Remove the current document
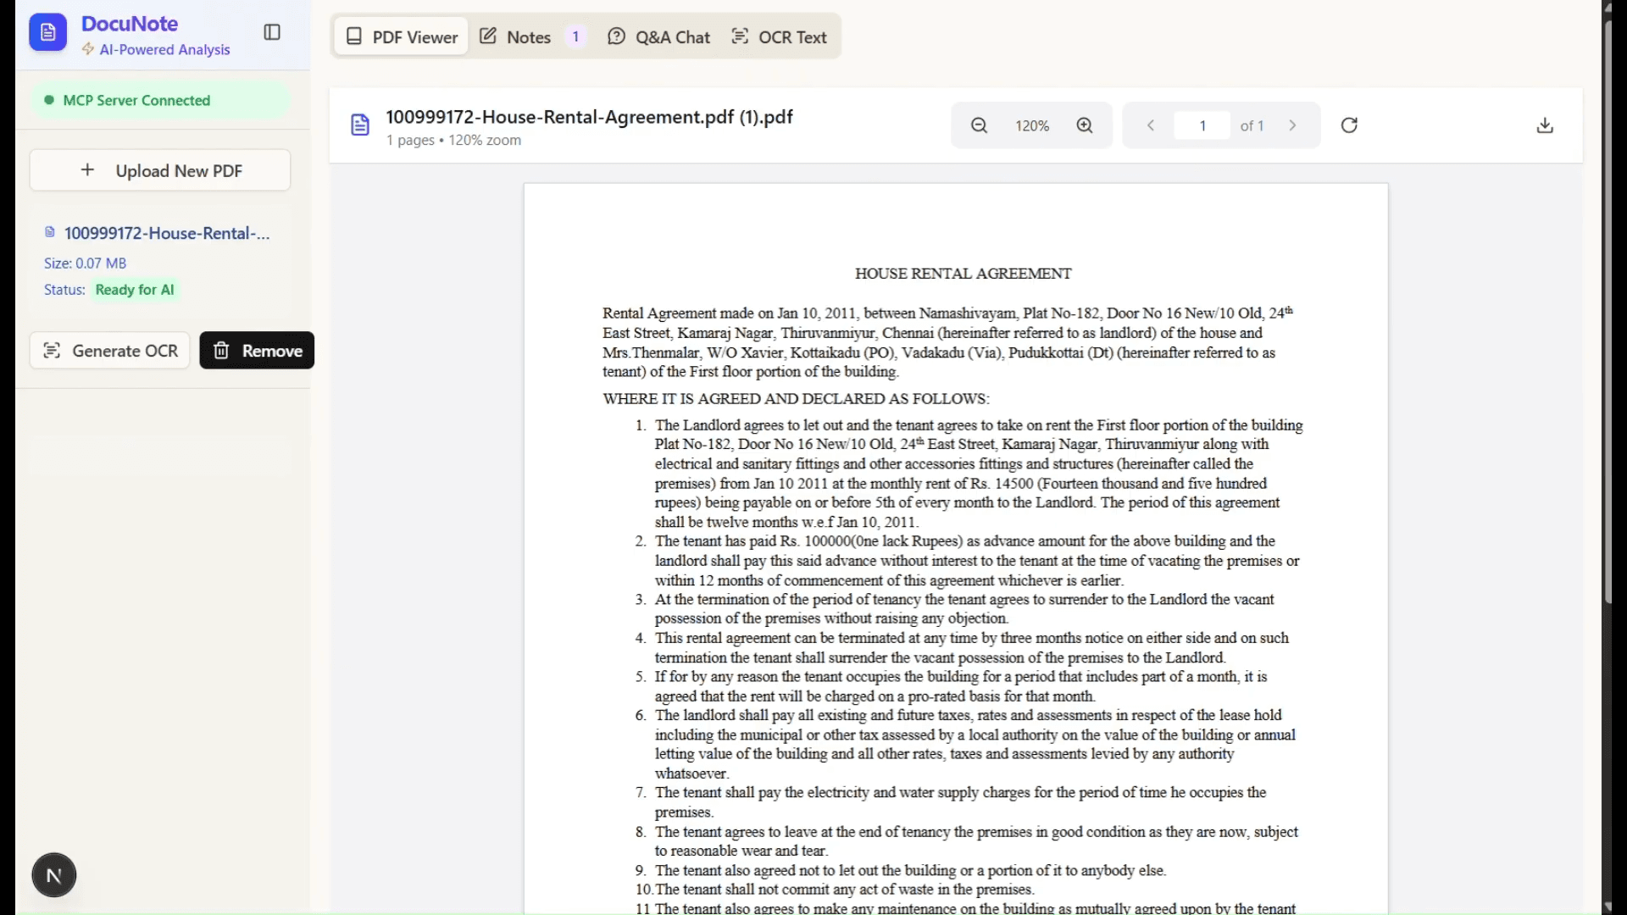This screenshot has height=915, width=1627. pos(257,350)
